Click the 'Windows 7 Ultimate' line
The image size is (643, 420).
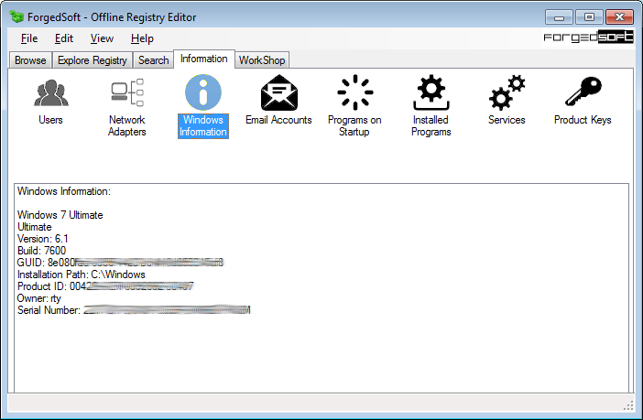coord(60,215)
